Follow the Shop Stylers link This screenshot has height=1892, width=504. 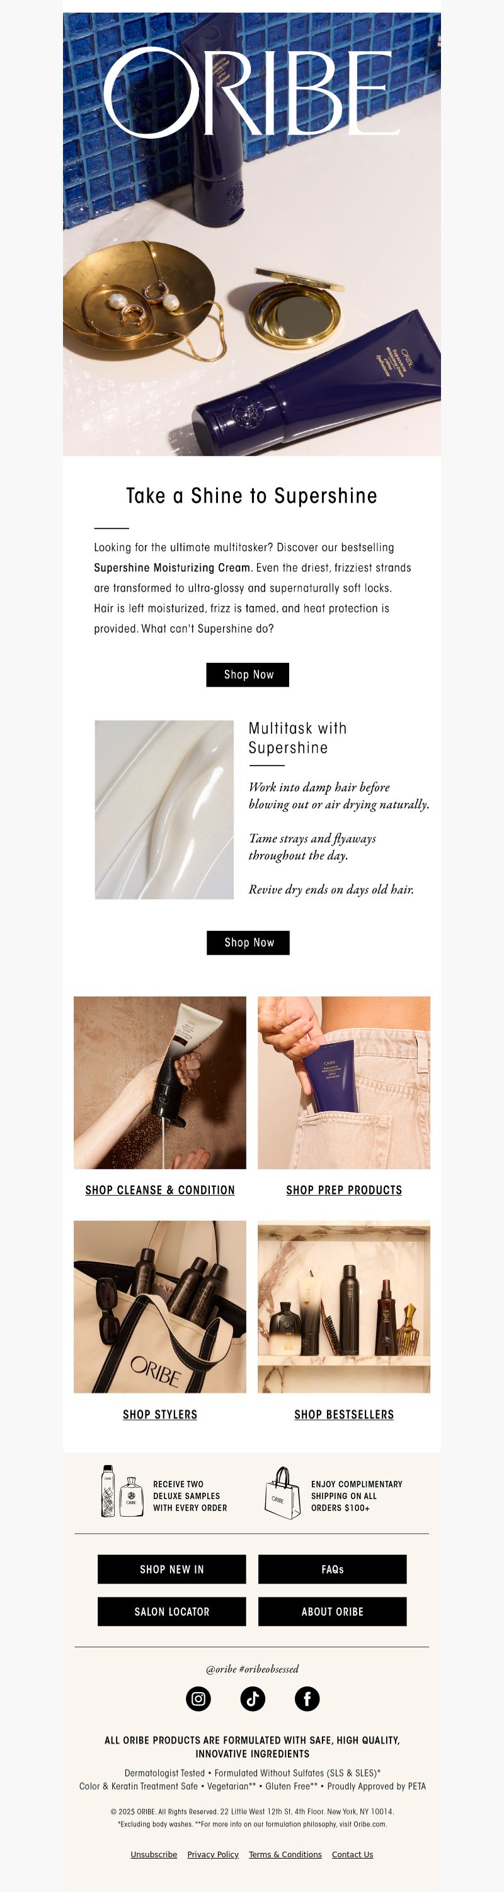tap(160, 1415)
